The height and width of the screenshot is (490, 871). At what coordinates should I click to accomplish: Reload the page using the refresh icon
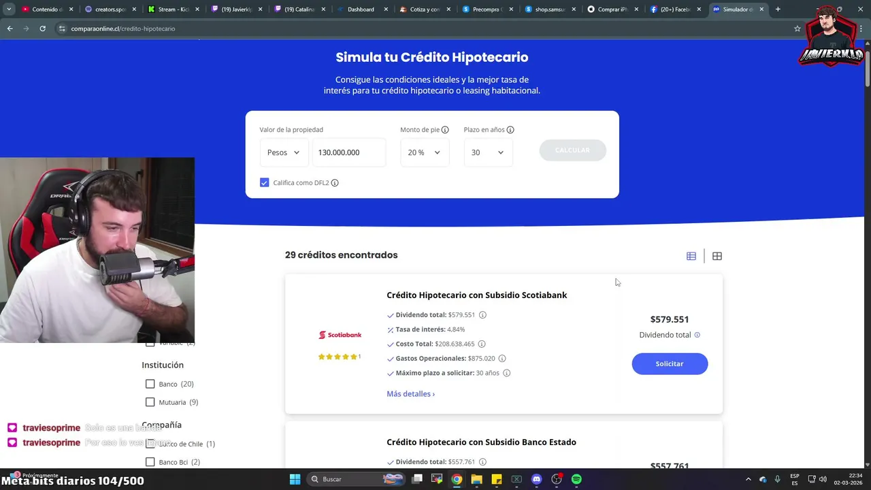pos(42,29)
